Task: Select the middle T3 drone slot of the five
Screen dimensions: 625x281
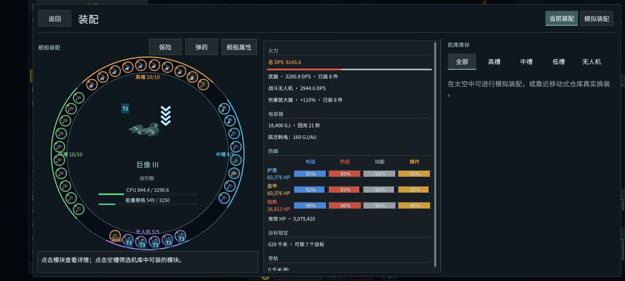Action: [x=154, y=242]
